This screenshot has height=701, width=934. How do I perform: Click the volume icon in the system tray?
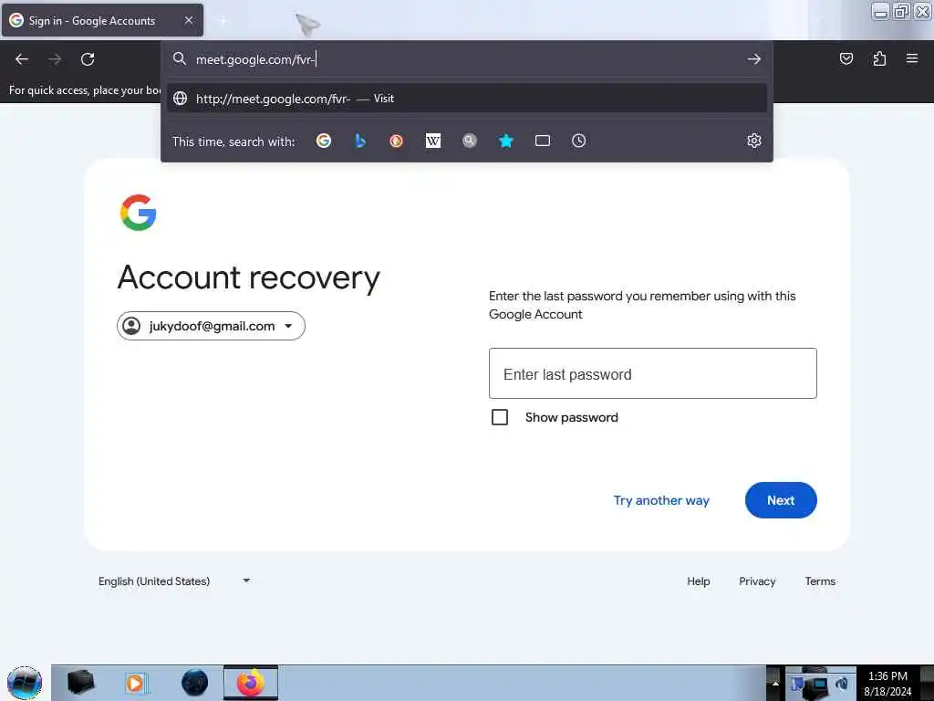[842, 683]
